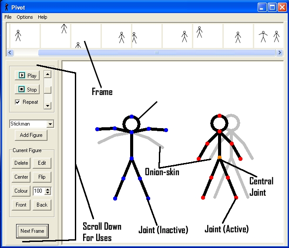Click the red right foot joint of active stickman
Image resolution: width=289 pixels, height=248 pixels.
click(x=236, y=197)
